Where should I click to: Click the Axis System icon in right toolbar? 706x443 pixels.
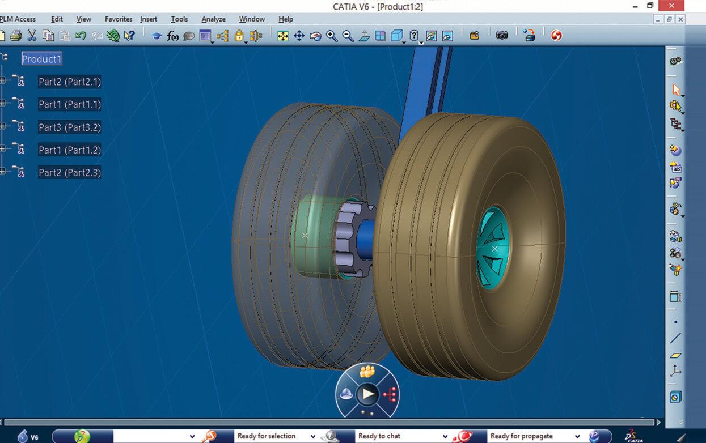tap(675, 371)
